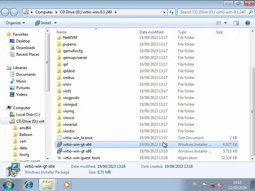This screenshot has width=255, height=191.
Task: Click the change view icon button
Action: (x=219, y=23)
